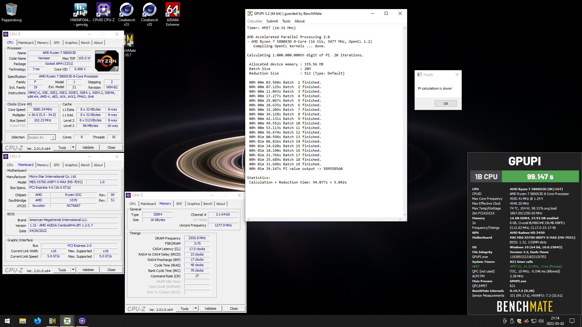Click Close in the CPU-Z Memory window
Screen dimensions: 582x327
pyautogui.click(x=234, y=309)
